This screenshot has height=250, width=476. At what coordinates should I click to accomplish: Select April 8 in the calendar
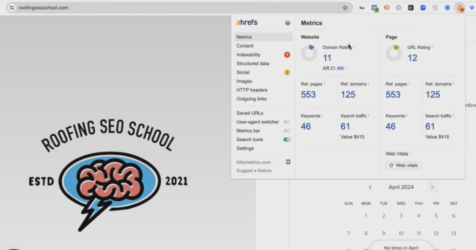tap(366, 233)
